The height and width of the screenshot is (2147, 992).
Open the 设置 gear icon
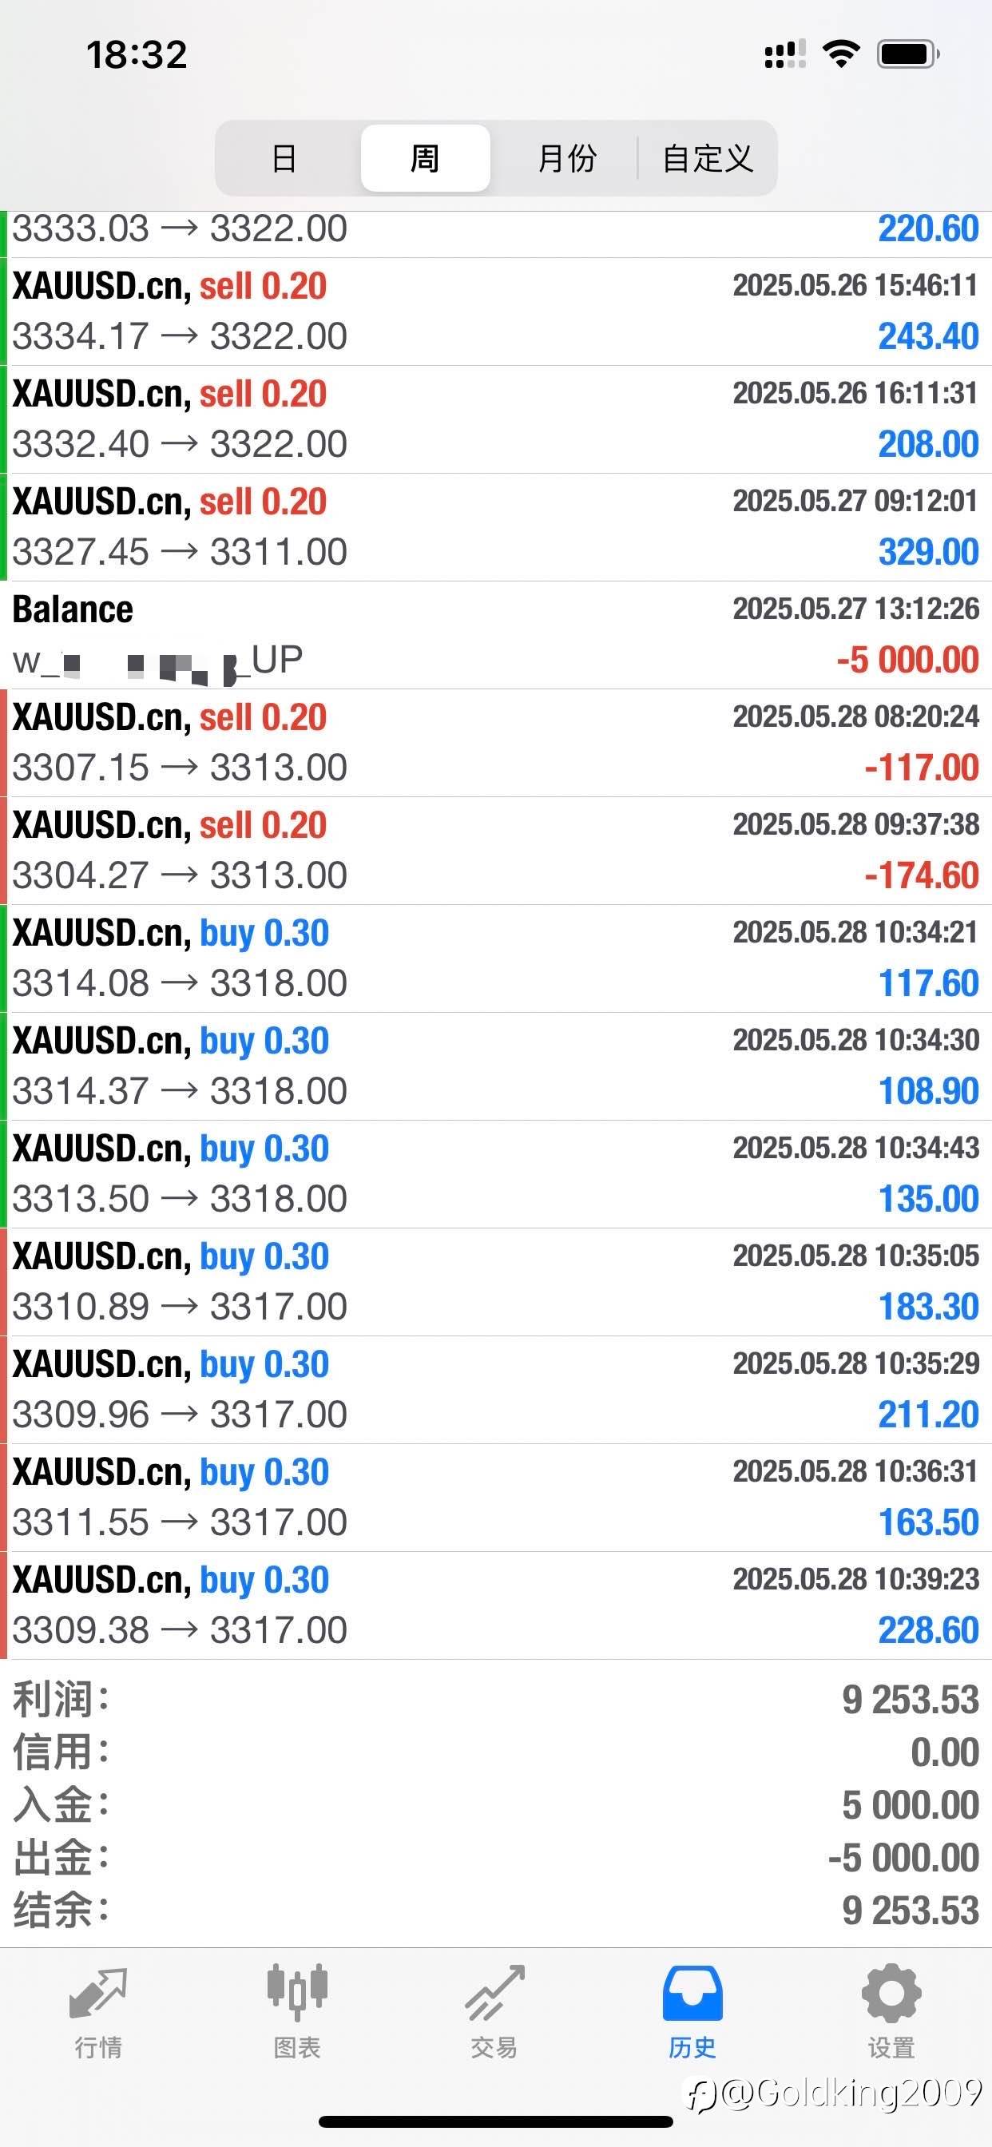pos(891,1995)
